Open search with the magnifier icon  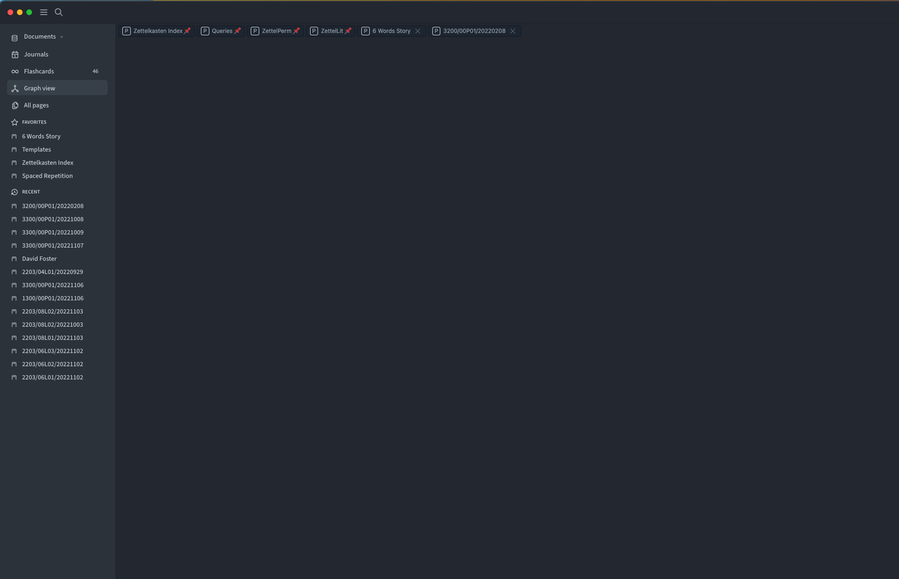click(x=59, y=12)
